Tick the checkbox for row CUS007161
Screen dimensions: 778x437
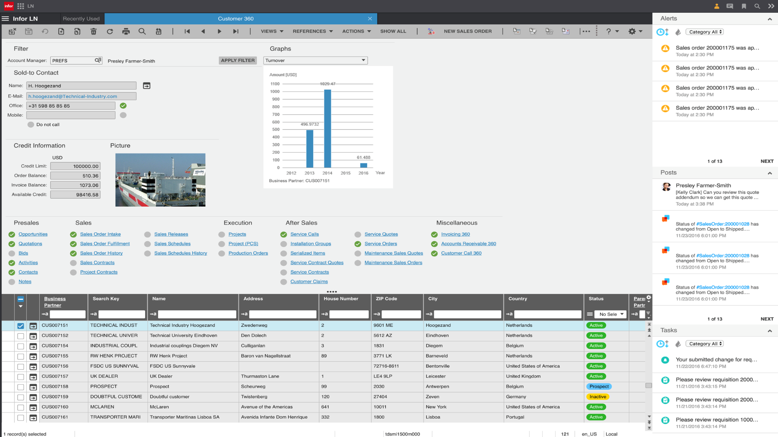click(x=21, y=418)
